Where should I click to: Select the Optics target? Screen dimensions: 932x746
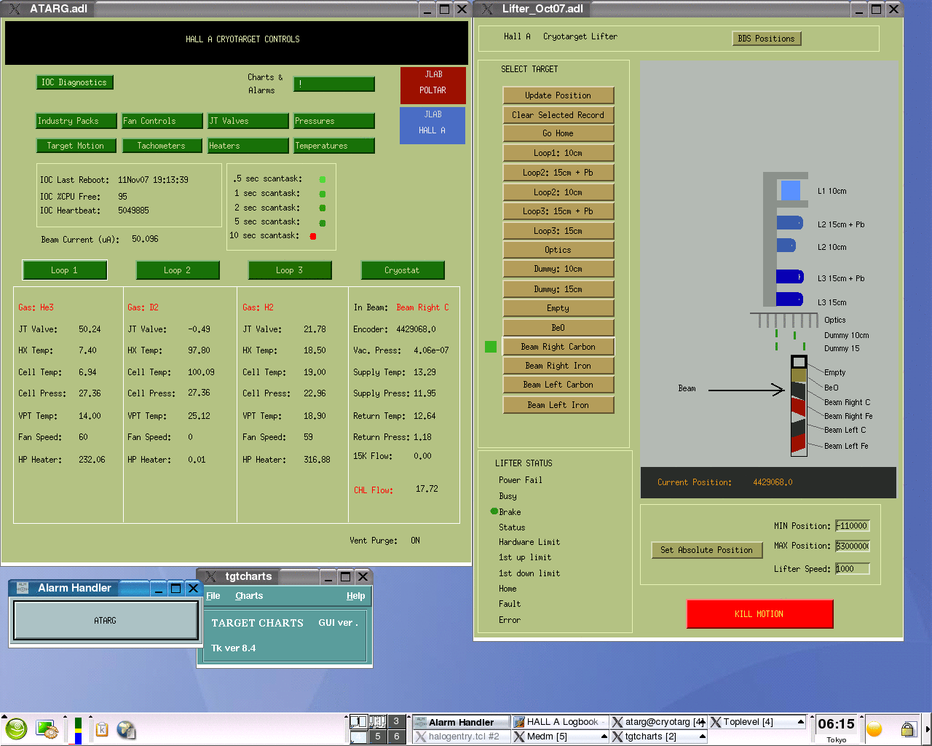click(558, 250)
